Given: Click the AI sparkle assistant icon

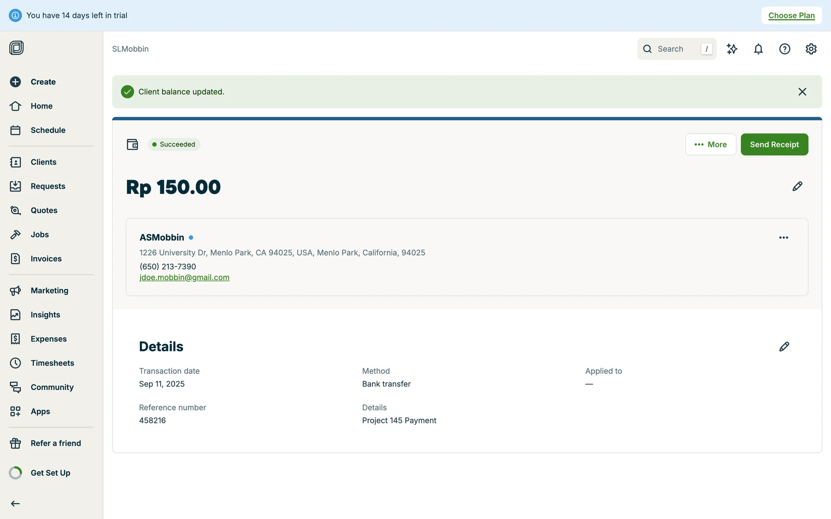Looking at the screenshot, I should pos(732,49).
